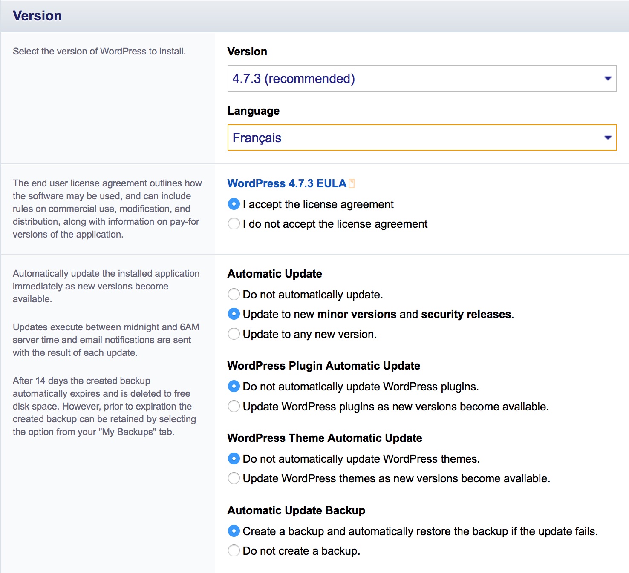Viewport: 629px width, 573px height.
Task: Click the 'Automatic Update Backup' heading
Action: tap(296, 510)
